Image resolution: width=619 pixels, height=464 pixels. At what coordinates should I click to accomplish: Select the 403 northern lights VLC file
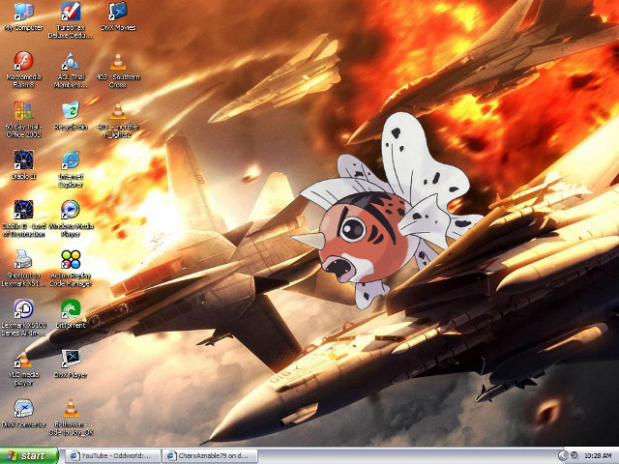click(x=118, y=120)
